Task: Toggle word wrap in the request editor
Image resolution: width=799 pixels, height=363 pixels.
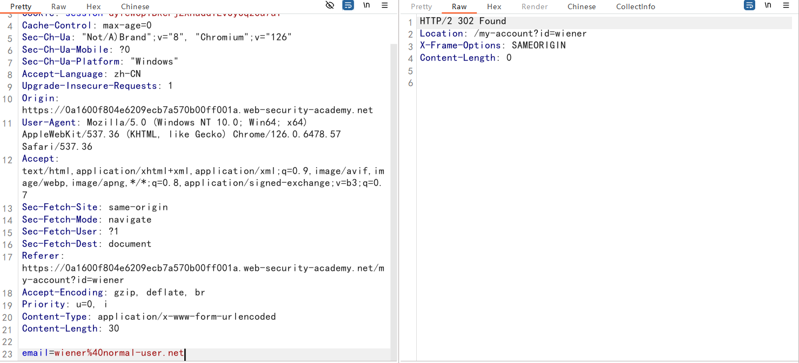Action: pyautogui.click(x=348, y=5)
